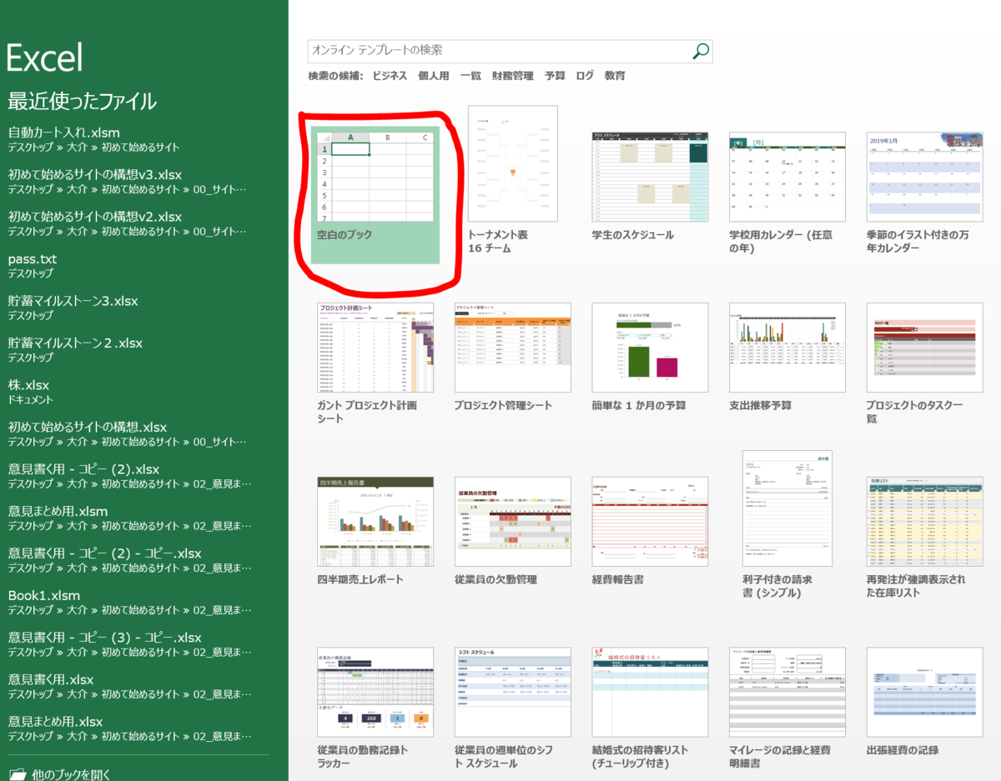Open the 結婚式の招待客リスト template
The height and width of the screenshot is (781, 1001).
tap(650, 708)
